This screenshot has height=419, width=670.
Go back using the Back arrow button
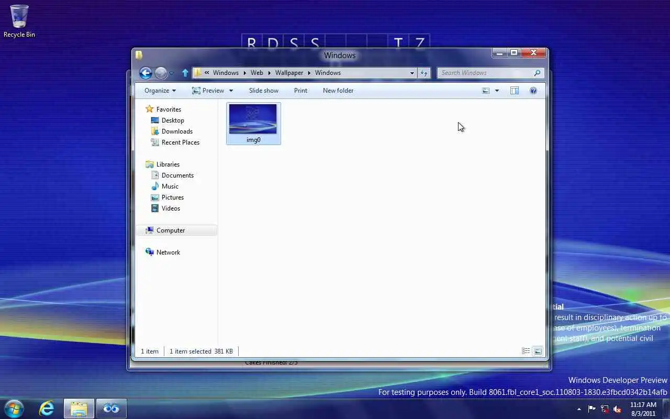(x=146, y=73)
